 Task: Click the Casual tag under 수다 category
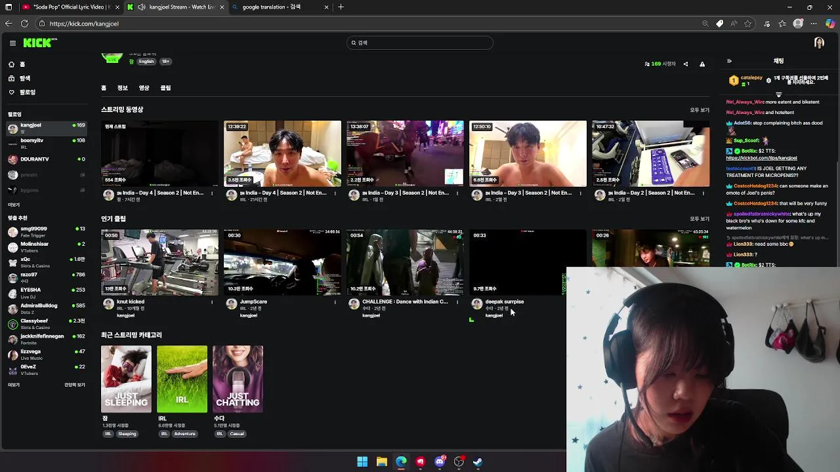237,434
